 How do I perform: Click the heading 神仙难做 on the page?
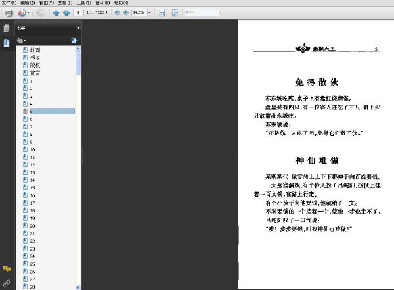tap(317, 160)
